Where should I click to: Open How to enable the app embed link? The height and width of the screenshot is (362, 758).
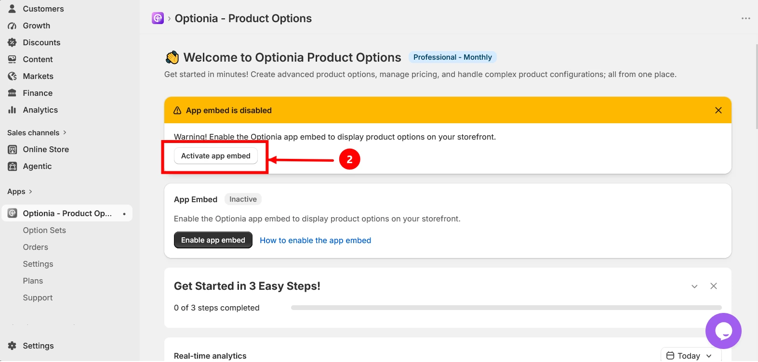click(315, 240)
